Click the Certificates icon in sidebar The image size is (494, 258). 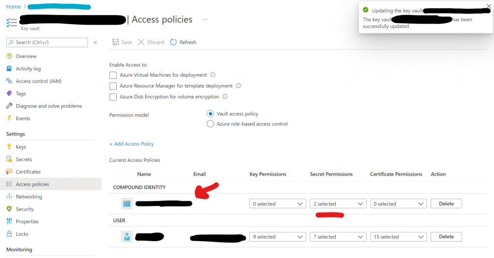click(9, 172)
